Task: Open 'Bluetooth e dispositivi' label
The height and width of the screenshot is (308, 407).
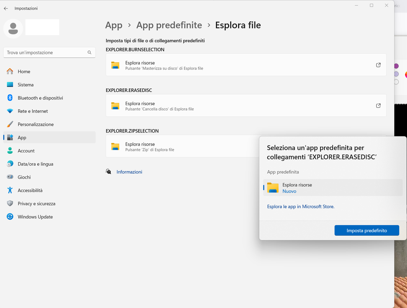Action: coord(40,98)
